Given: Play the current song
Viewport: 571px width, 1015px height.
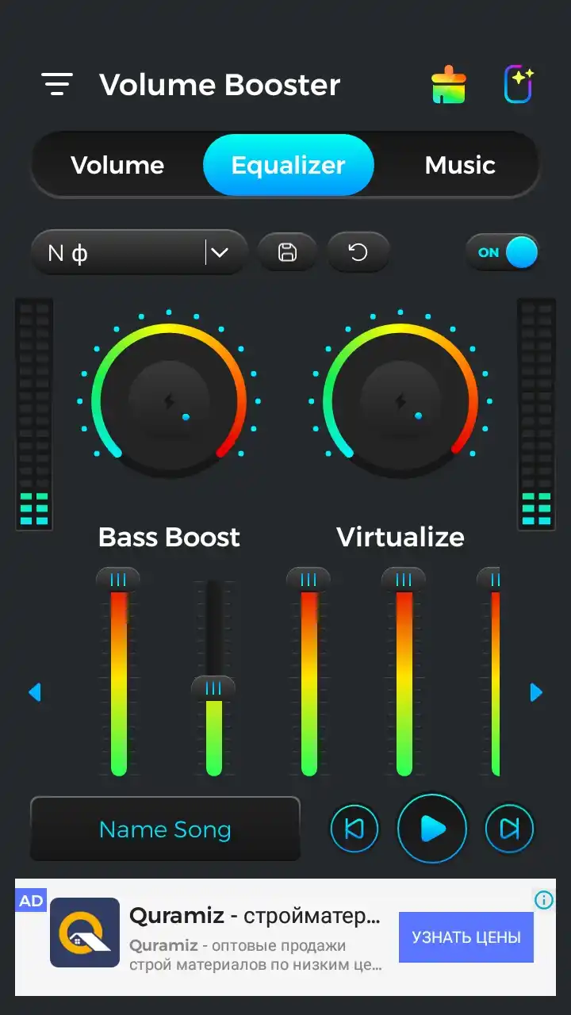Looking at the screenshot, I should (x=432, y=829).
